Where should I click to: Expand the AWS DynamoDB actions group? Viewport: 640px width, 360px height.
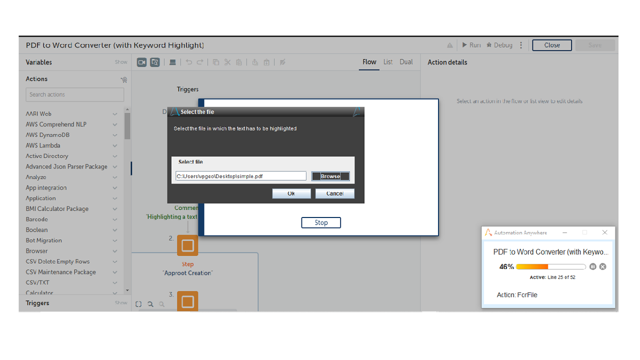[114, 135]
